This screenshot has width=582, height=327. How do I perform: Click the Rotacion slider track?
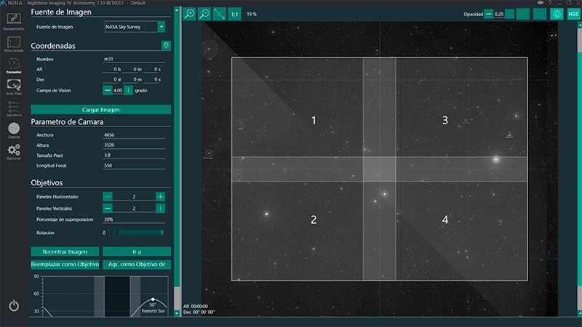click(139, 233)
